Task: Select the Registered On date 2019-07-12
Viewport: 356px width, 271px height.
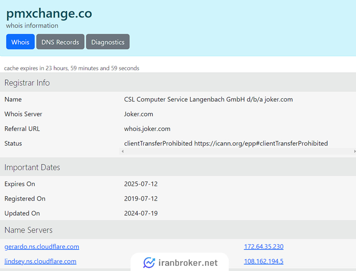Action: pyautogui.click(x=141, y=199)
